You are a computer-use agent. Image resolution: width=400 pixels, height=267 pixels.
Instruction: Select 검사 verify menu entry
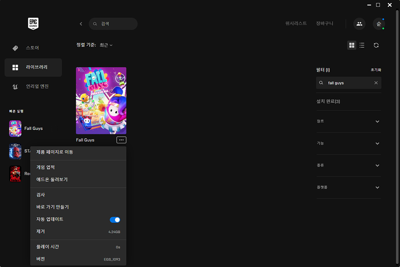coord(78,195)
